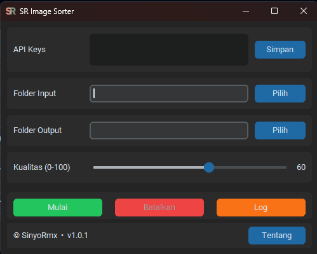Click the SR Image Sorter window title
The height and width of the screenshot is (254, 317).
(x=46, y=11)
